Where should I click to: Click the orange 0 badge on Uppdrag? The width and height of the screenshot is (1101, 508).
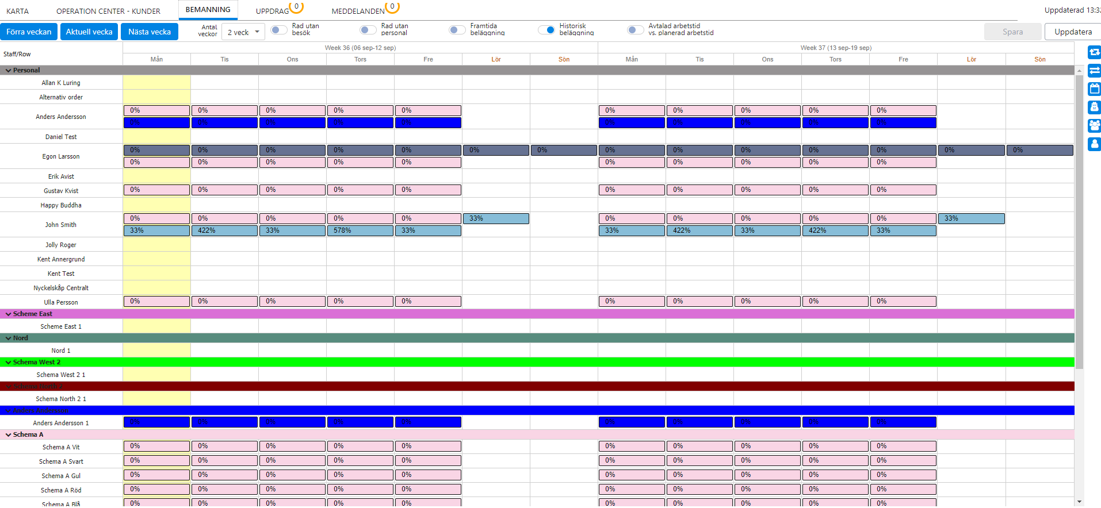pos(296,7)
